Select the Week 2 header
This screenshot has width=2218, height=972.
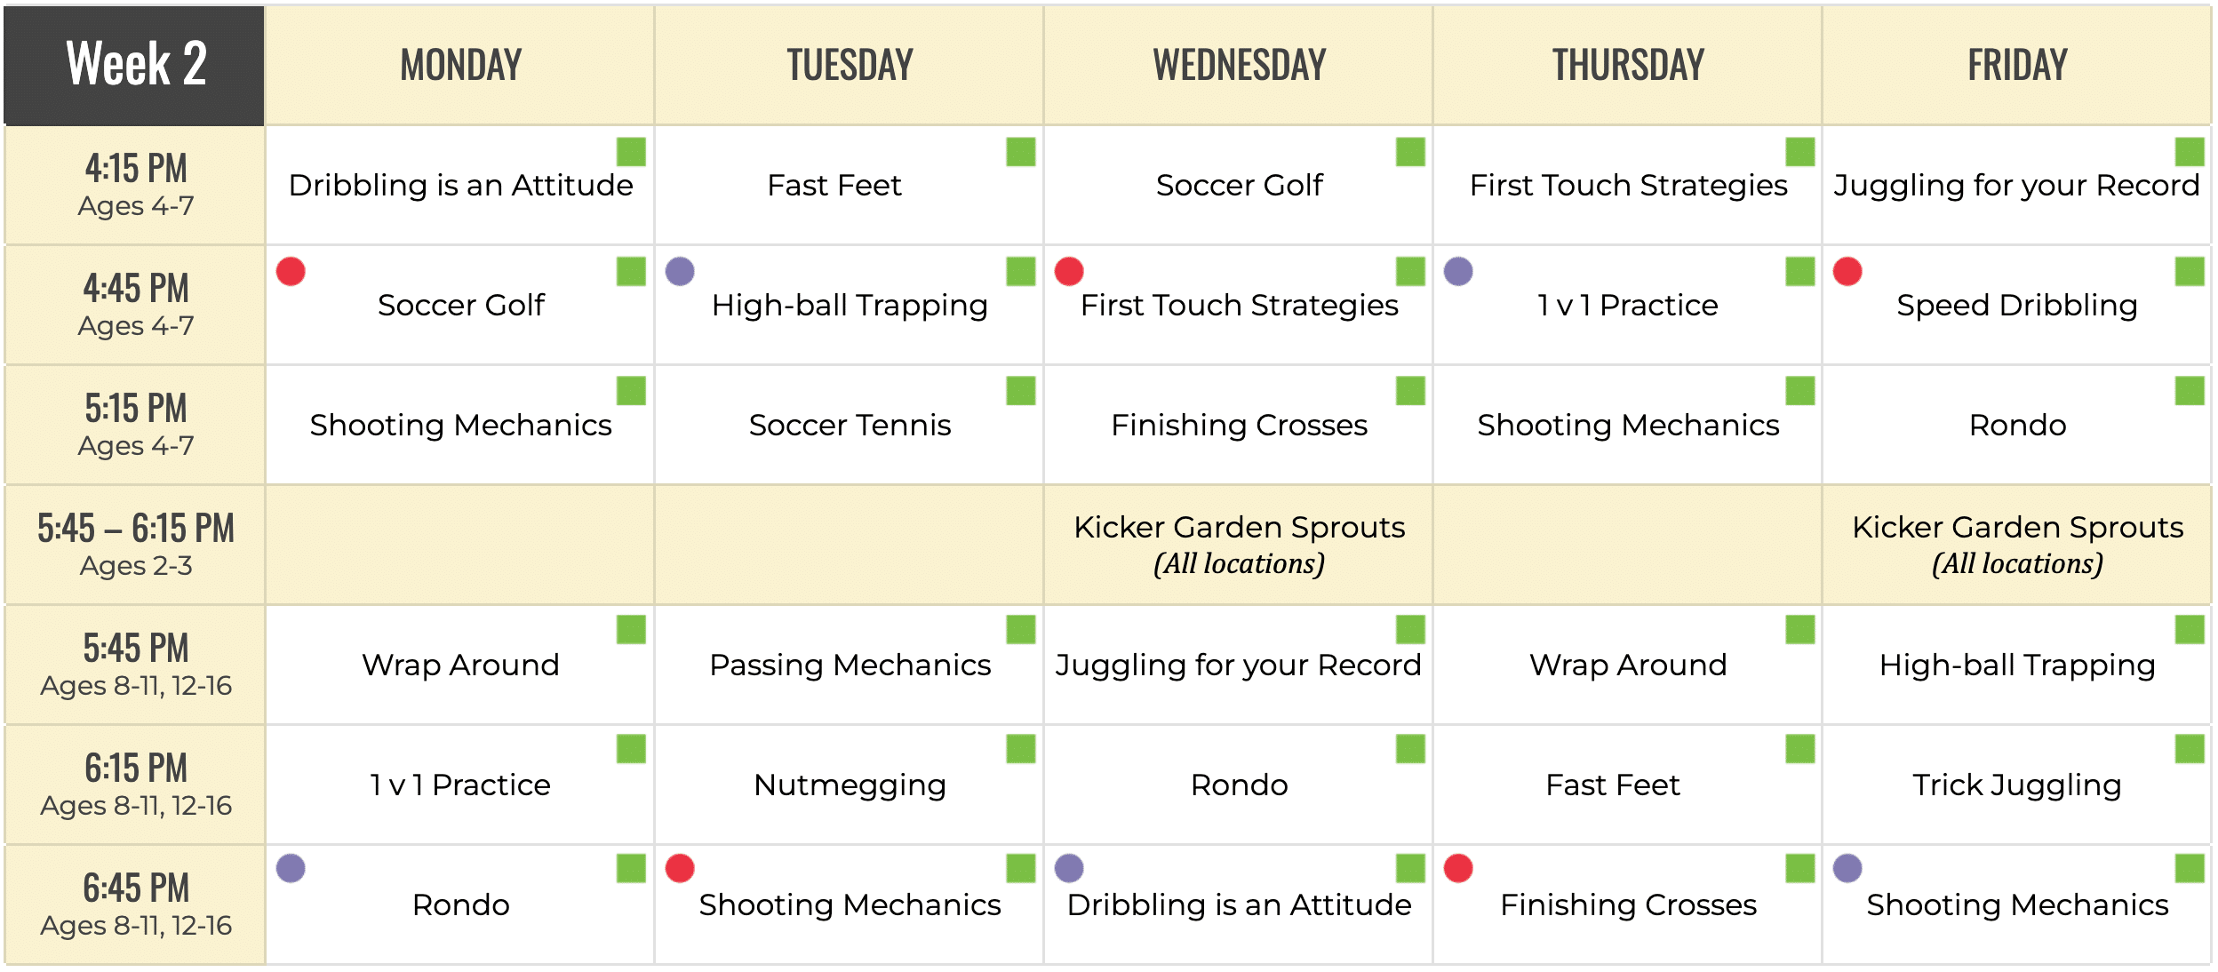(135, 65)
